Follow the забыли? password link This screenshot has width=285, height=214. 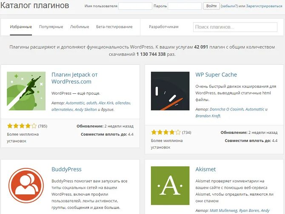[229, 6]
